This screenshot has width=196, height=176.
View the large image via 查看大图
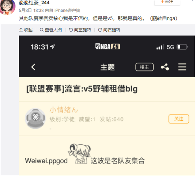(x=51, y=30)
